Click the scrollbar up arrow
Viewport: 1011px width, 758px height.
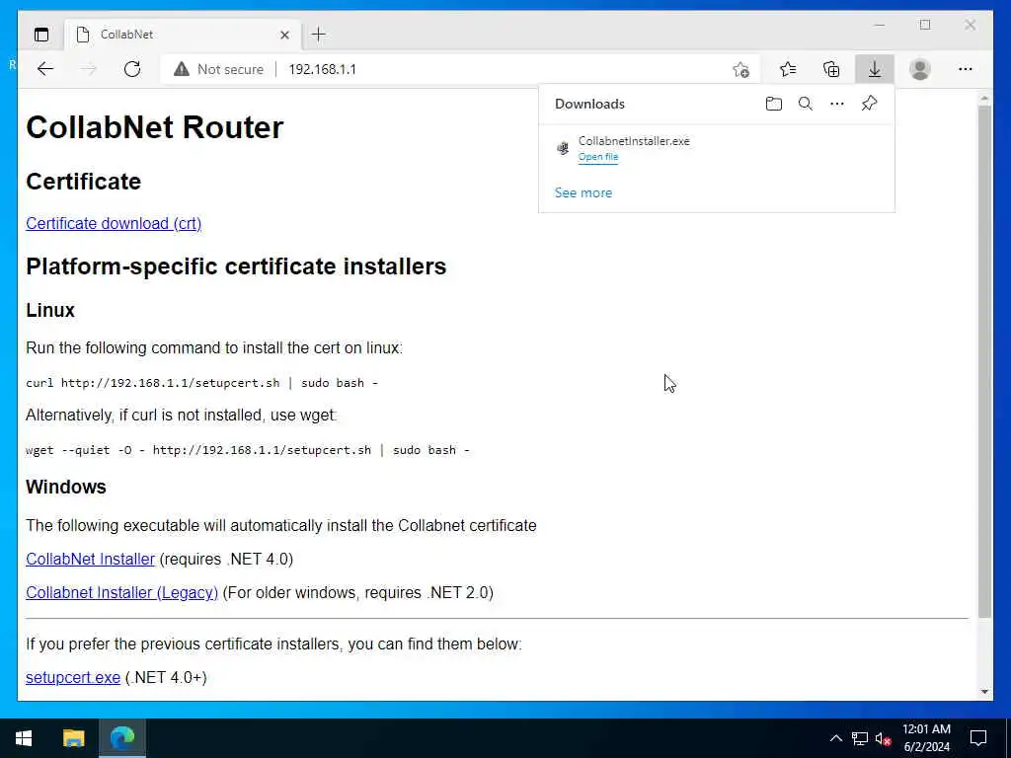coord(984,98)
